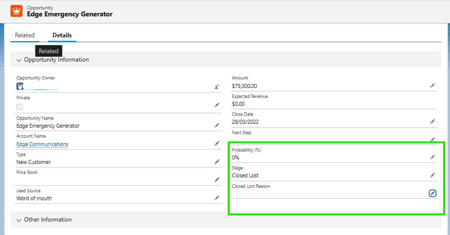This screenshot has width=450, height=235.
Task: Edit Stage using its pencil icon
Action: coord(433,175)
